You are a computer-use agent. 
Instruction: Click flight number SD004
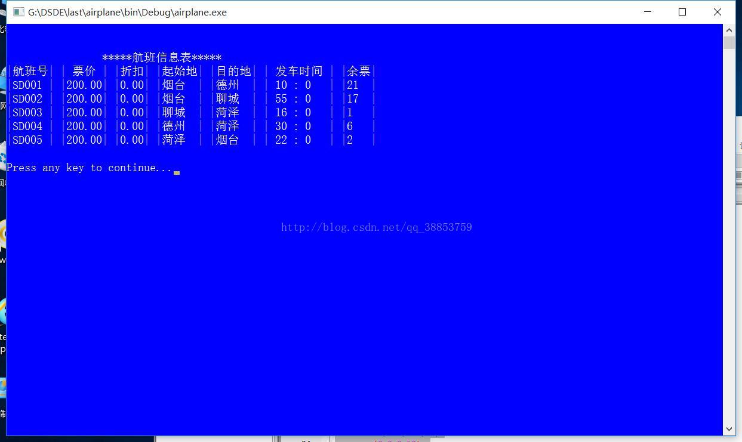pyautogui.click(x=27, y=126)
